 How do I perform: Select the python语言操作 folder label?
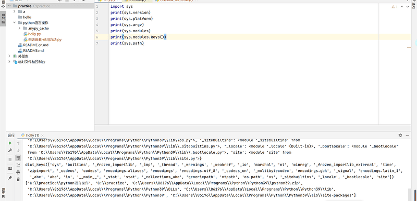pos(35,23)
